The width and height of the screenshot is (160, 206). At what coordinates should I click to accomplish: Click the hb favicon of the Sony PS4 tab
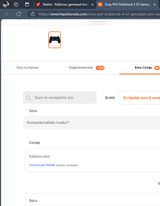pyautogui.click(x=100, y=4)
